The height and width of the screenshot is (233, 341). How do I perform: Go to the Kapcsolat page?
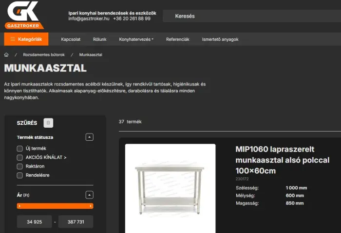(x=71, y=39)
